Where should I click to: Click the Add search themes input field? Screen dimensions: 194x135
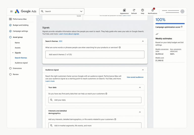(x=95, y=55)
